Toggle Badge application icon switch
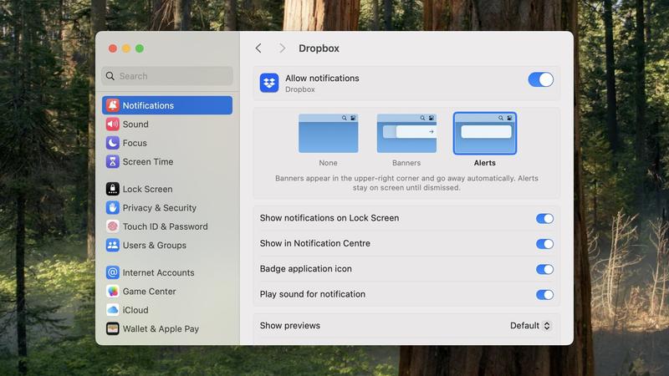This screenshot has height=376, width=669. 544,269
